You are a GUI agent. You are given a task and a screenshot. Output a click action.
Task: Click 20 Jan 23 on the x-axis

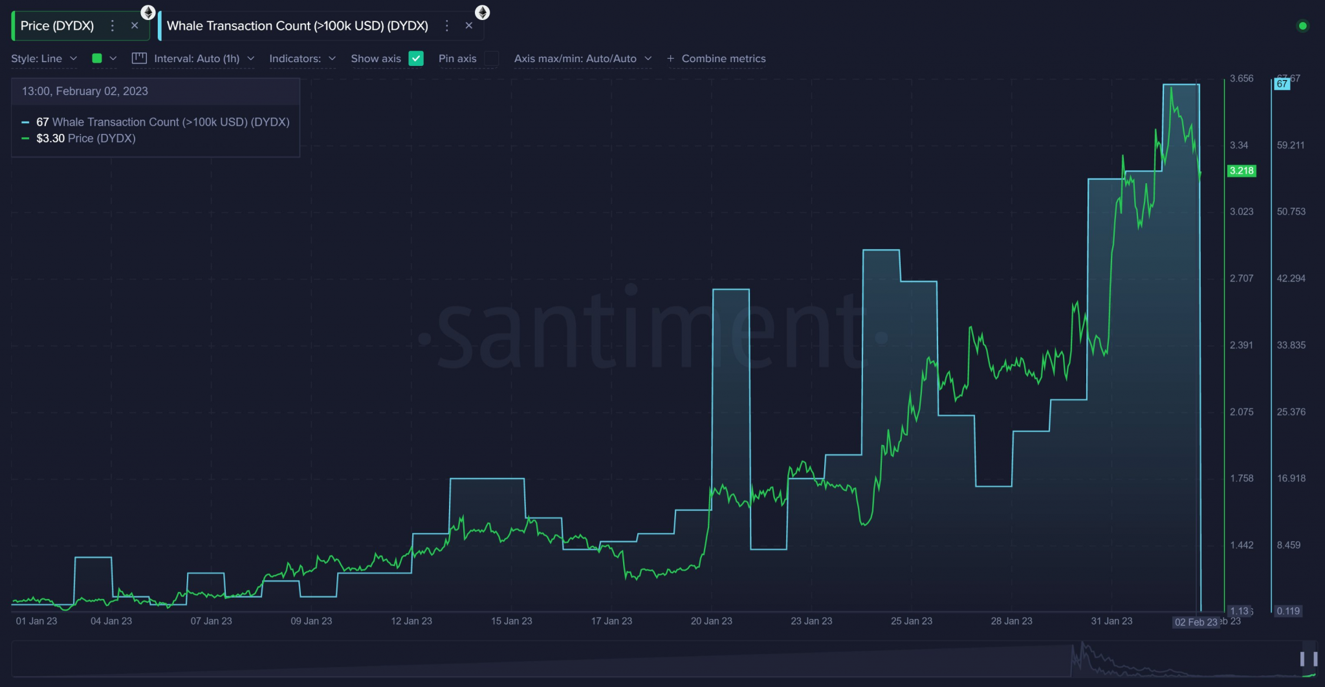click(711, 621)
